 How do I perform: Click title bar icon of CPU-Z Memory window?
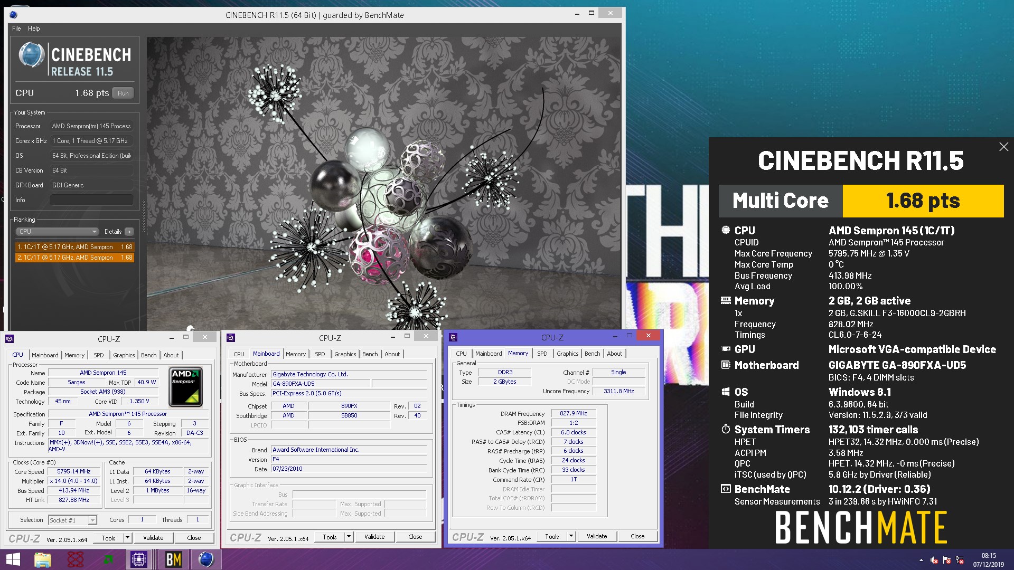point(453,337)
